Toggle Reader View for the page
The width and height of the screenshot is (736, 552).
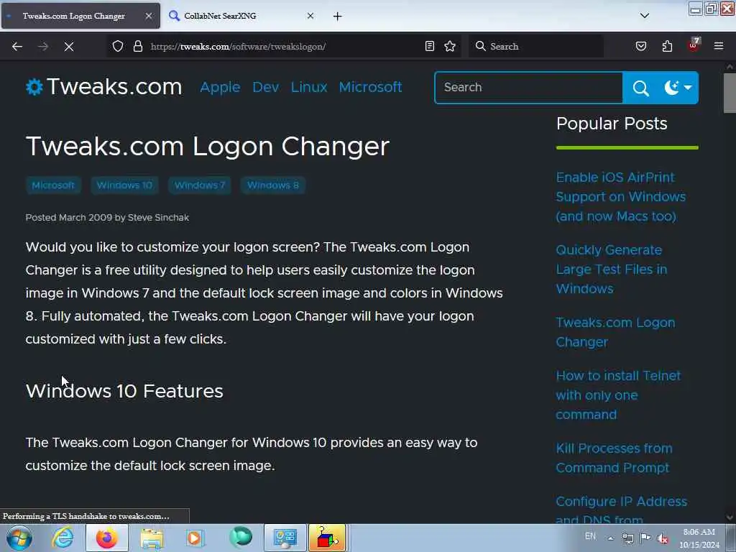click(x=430, y=46)
